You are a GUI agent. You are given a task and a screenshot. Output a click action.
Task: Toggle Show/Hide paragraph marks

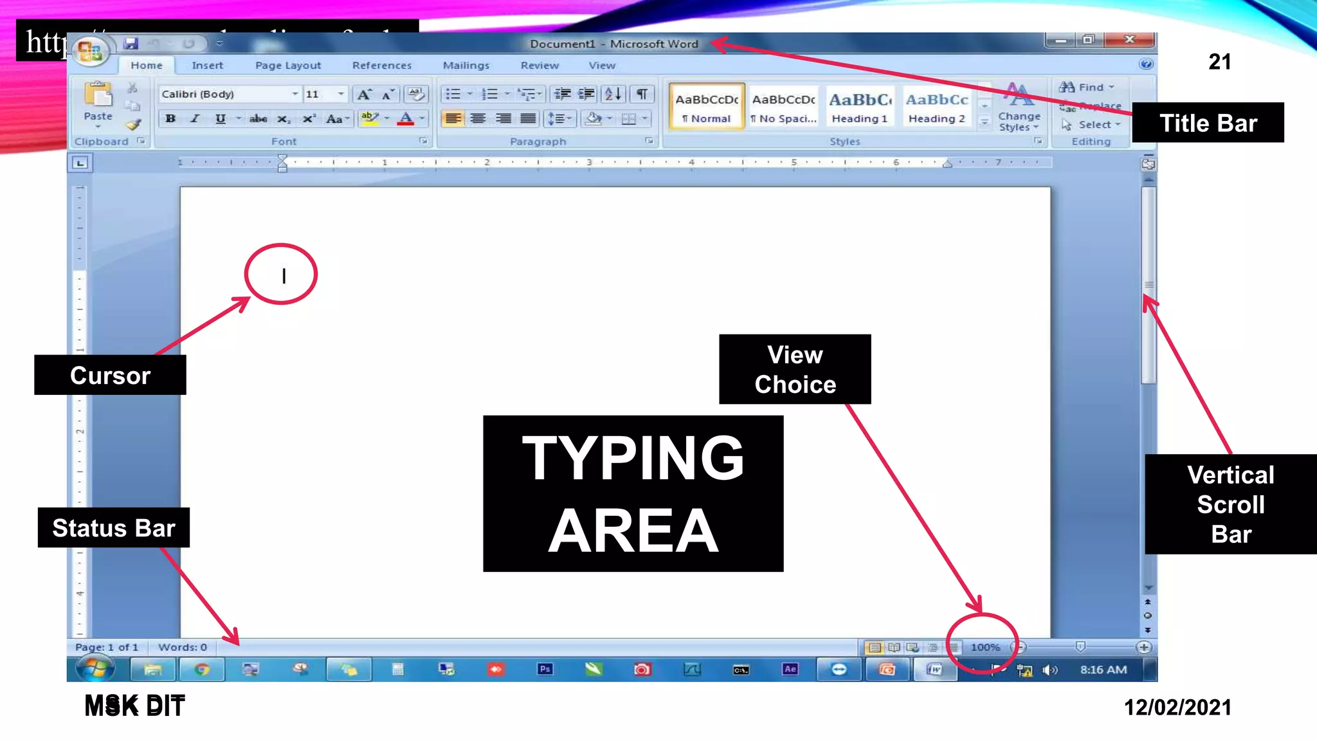click(642, 95)
